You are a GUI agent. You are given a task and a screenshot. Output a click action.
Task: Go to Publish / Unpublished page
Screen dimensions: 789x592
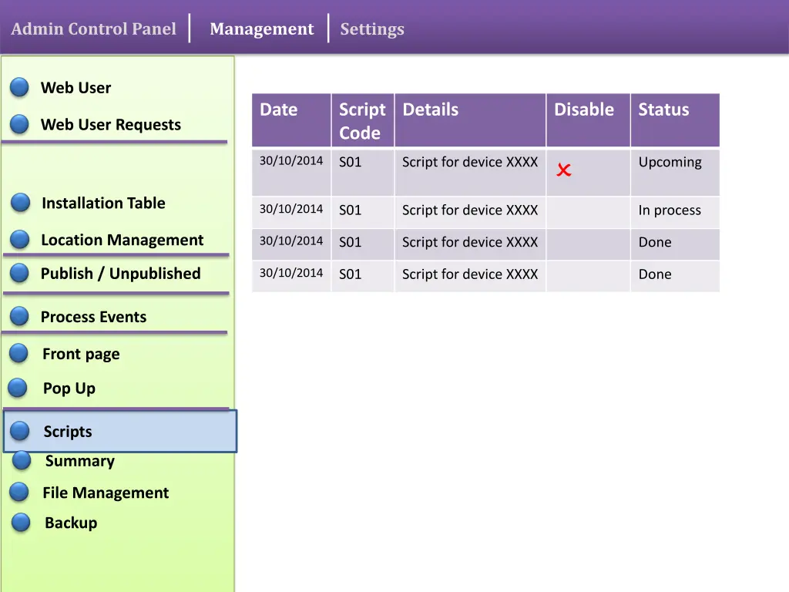pos(120,274)
